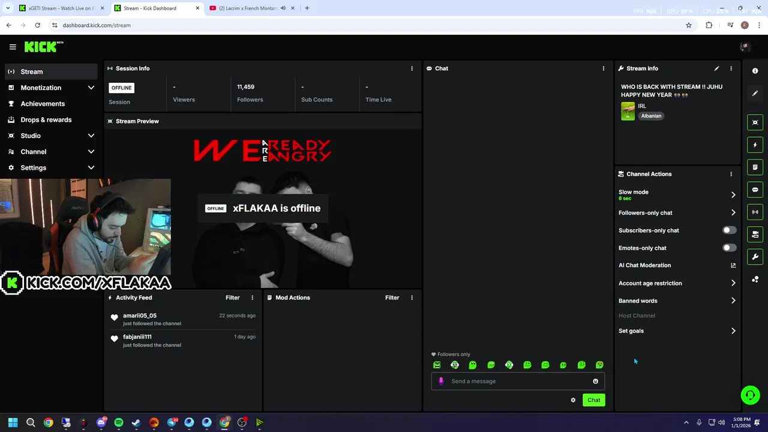Open a new browser tab

tap(307, 8)
